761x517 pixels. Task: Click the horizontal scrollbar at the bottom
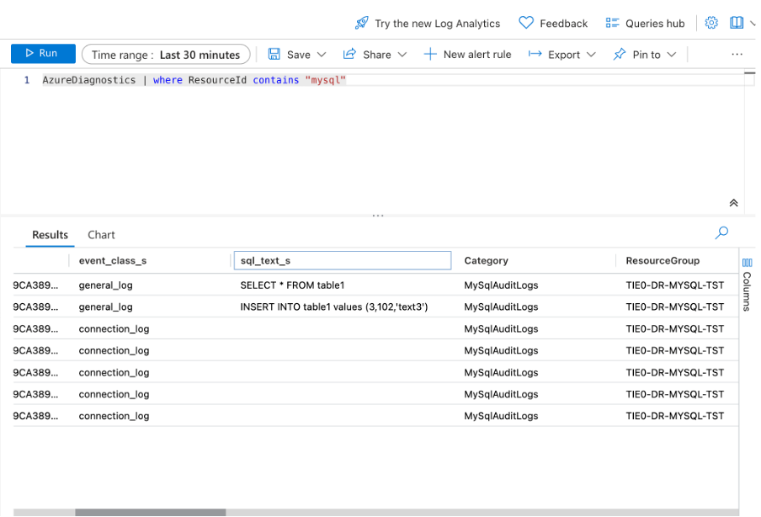150,512
